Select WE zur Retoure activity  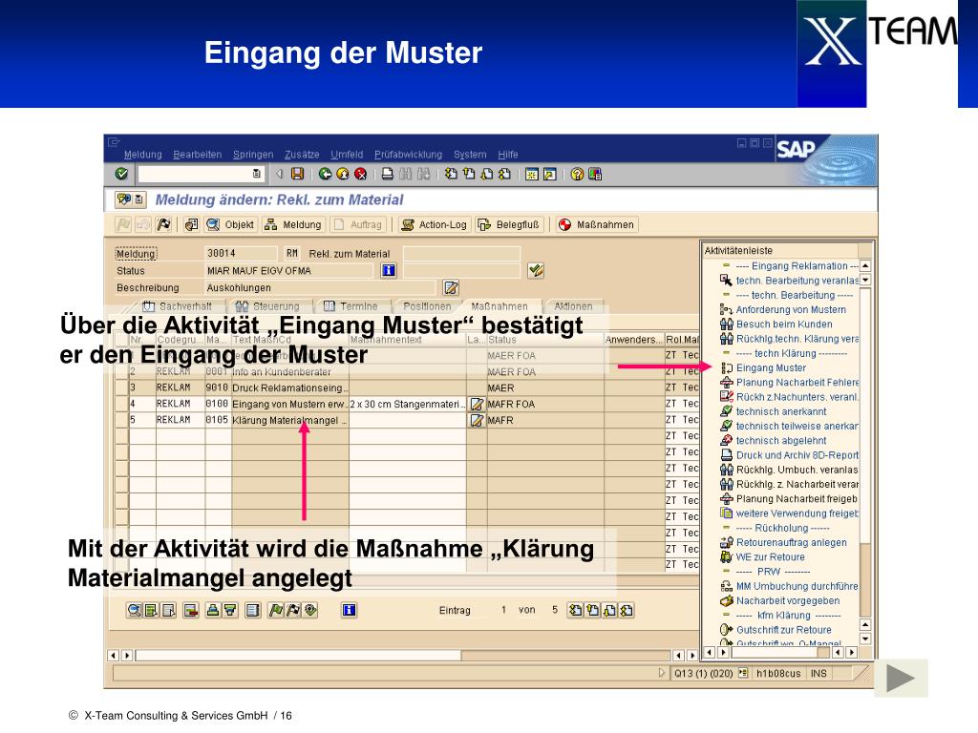pos(770,557)
